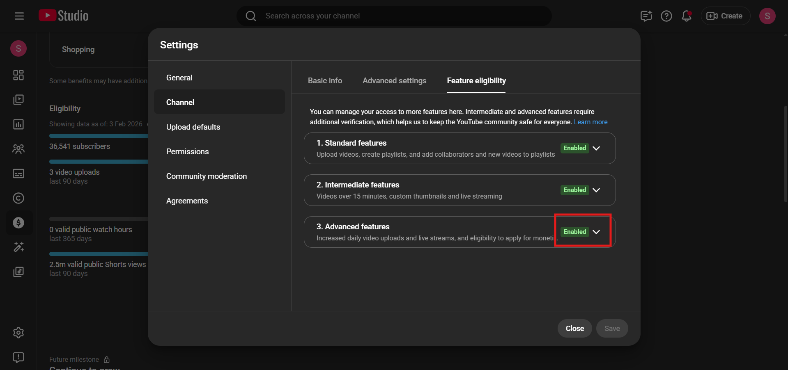This screenshot has width=788, height=370.
Task: Open the Customization magic wand icon
Action: [x=18, y=247]
